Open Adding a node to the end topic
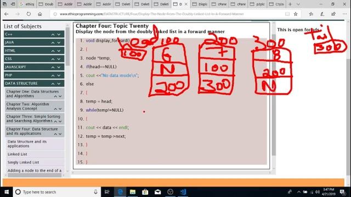The height and width of the screenshot is (197, 351). pyautogui.click(x=35, y=170)
